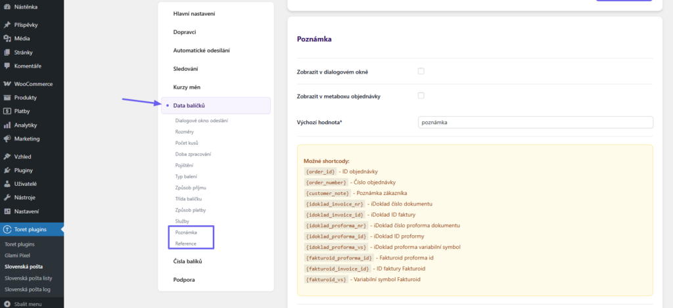Go to Služby subsection

point(182,221)
